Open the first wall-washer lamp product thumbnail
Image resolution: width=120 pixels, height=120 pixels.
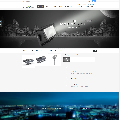click(x=28, y=61)
